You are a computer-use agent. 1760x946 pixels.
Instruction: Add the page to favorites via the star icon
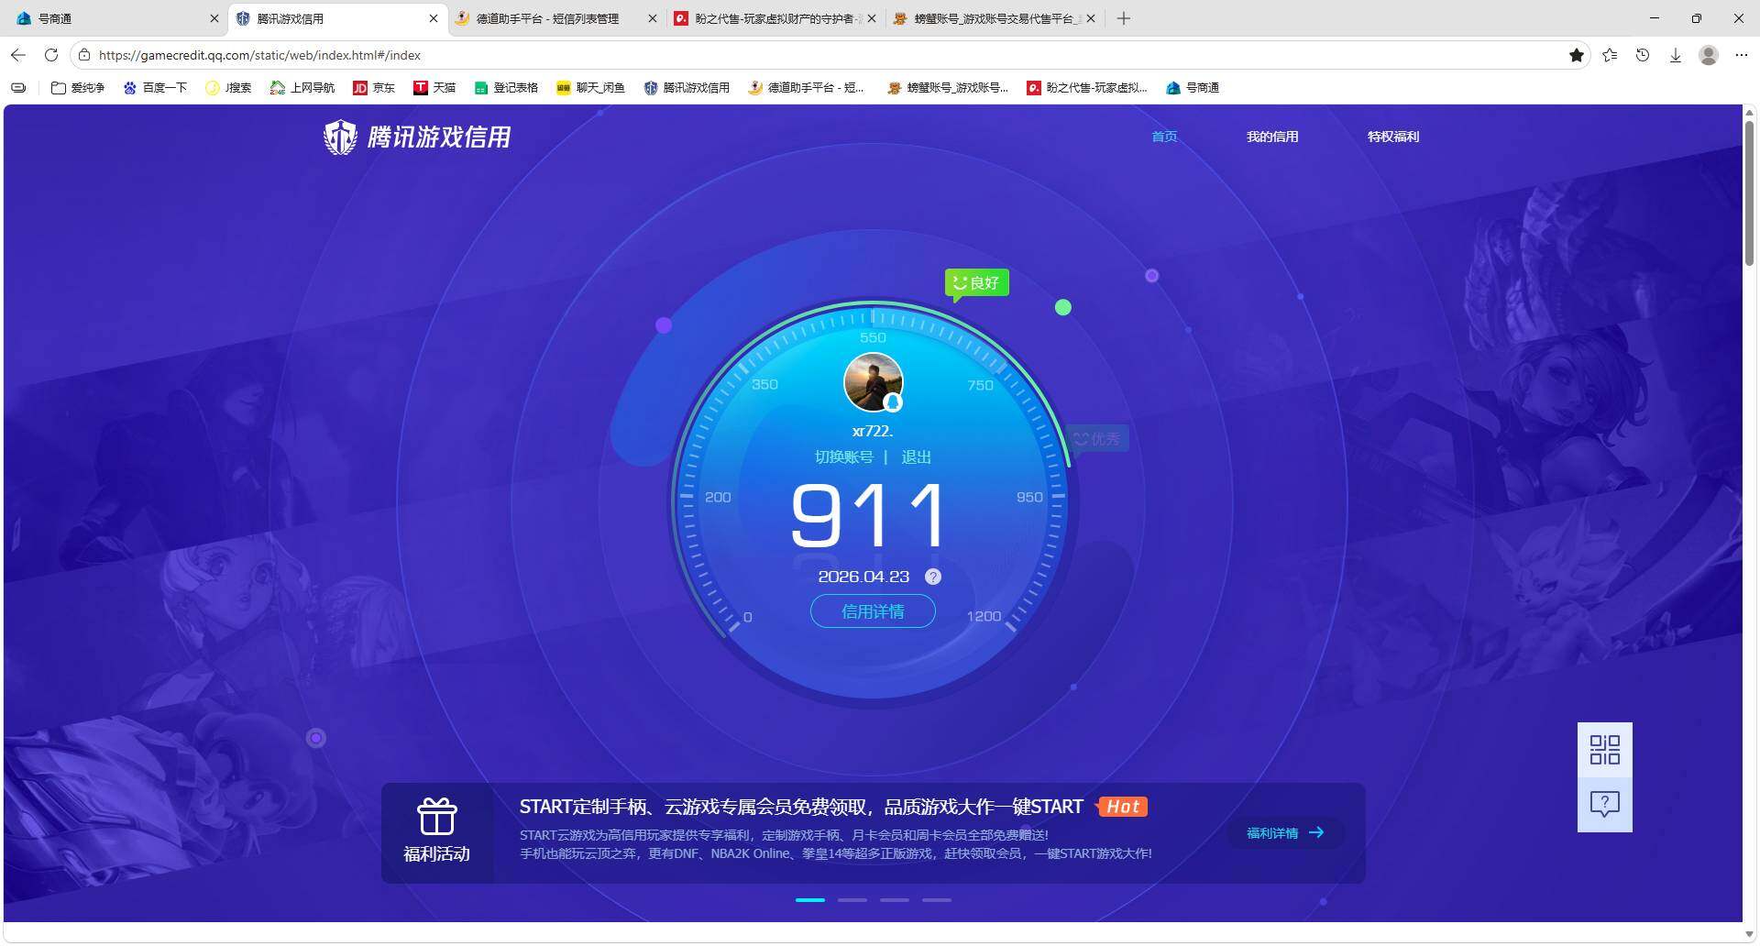(x=1577, y=55)
